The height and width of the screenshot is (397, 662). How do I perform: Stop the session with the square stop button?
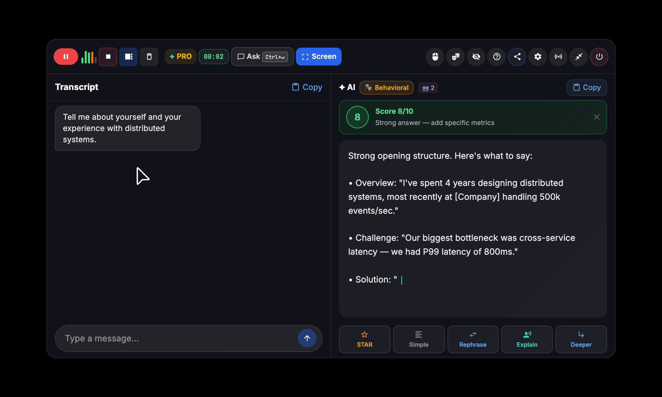108,57
